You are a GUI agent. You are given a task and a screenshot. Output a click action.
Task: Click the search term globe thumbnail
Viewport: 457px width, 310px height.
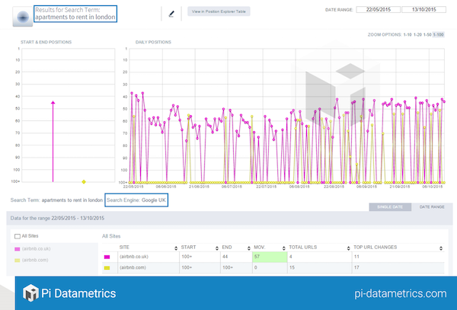(x=22, y=15)
